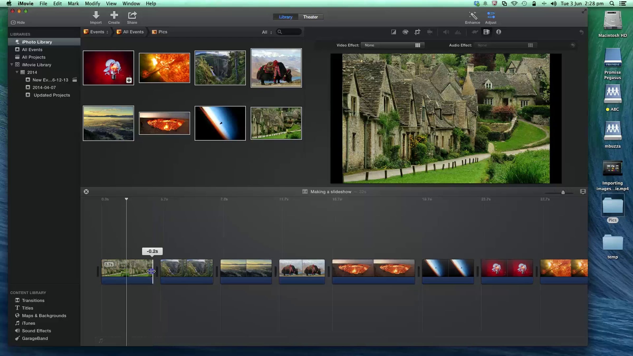Select the yak photo thumbnail in browser
Screen dimensions: 633x356
coord(276,68)
